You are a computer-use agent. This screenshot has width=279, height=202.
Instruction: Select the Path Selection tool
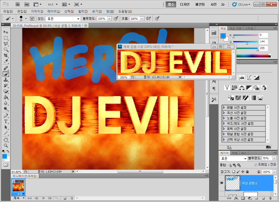[6, 127]
